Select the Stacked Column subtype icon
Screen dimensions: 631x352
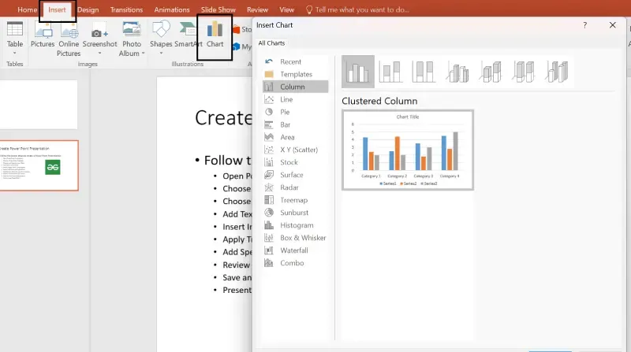point(390,72)
